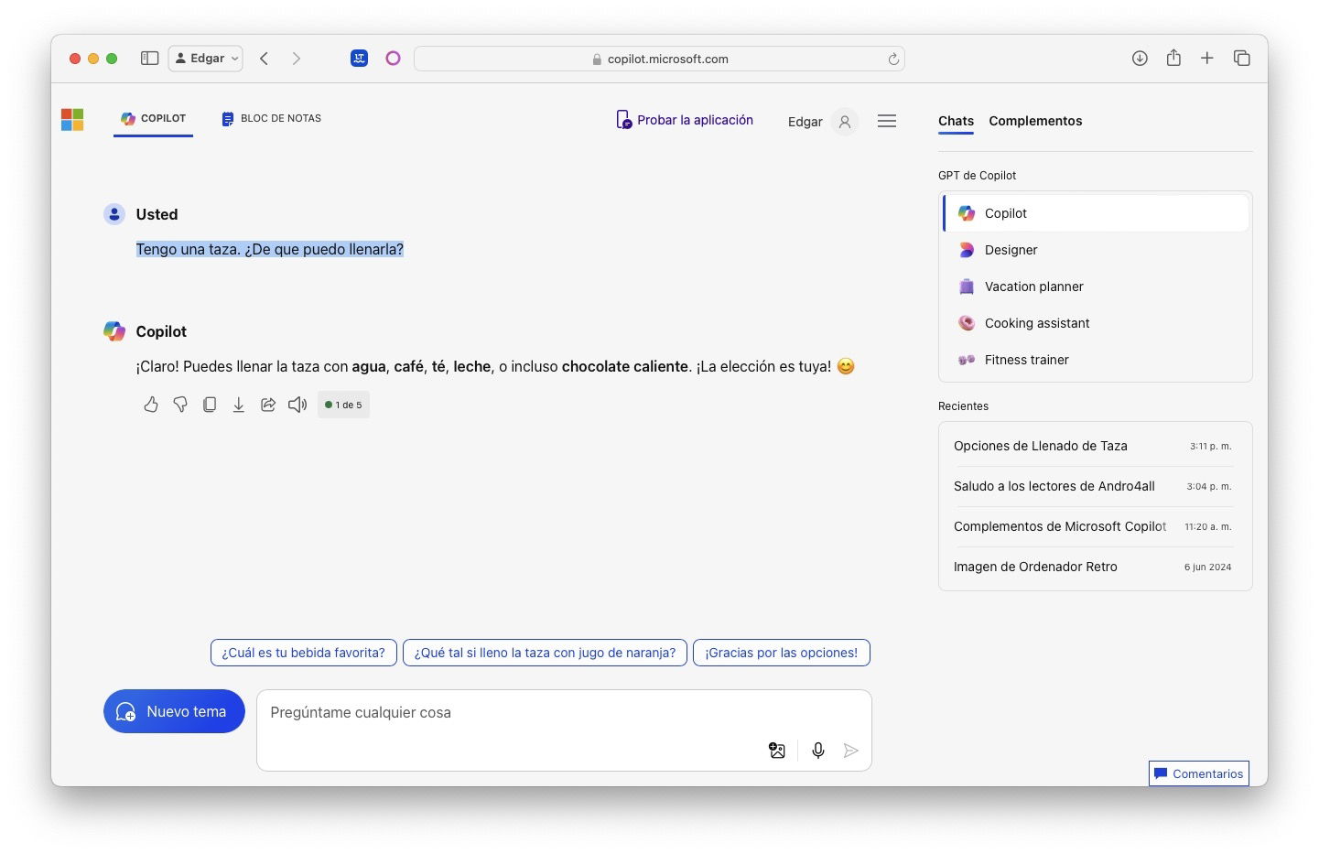Show the tab overview
The width and height of the screenshot is (1319, 854).
tap(1242, 59)
